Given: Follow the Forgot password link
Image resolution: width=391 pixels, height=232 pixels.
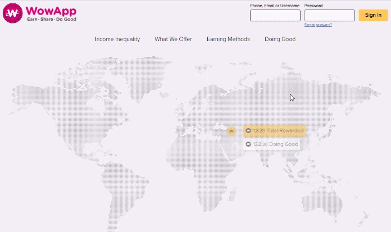Looking at the screenshot, I should point(318,24).
